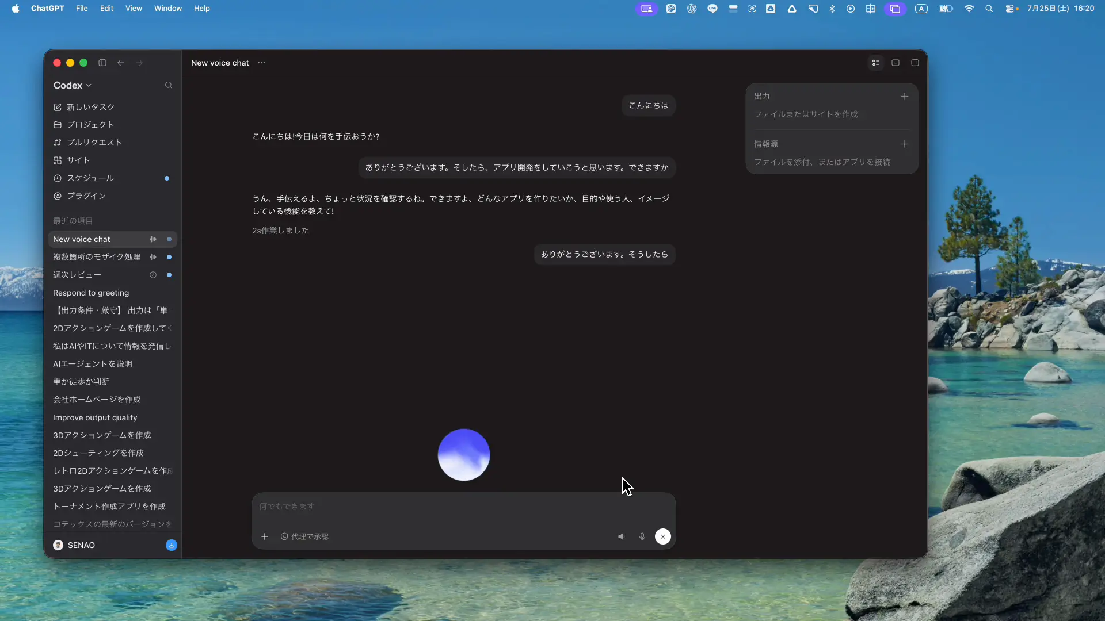The image size is (1105, 621).
Task: Toggle the right side panel icon
Action: tap(915, 63)
